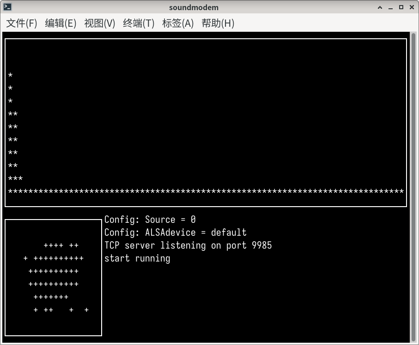This screenshot has height=345, width=419.
Task: Minimize the soundmodem window
Action: [390, 7]
